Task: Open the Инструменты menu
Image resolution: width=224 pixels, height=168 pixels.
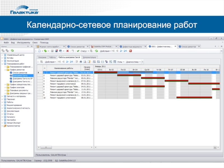Action: (24, 43)
